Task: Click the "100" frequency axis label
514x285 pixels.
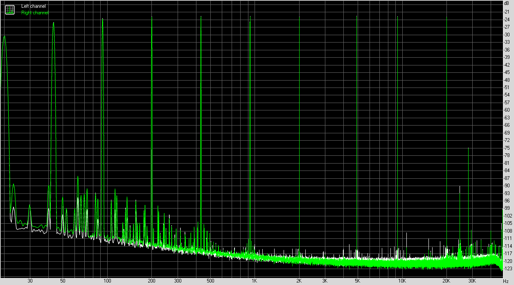Action: point(107,281)
